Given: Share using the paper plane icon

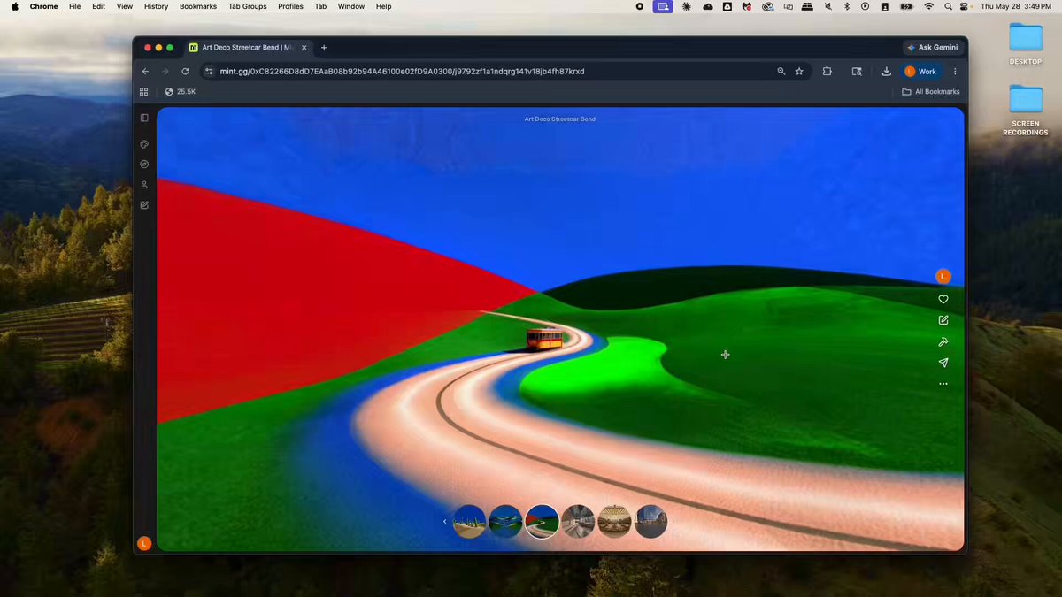Looking at the screenshot, I should (x=943, y=363).
